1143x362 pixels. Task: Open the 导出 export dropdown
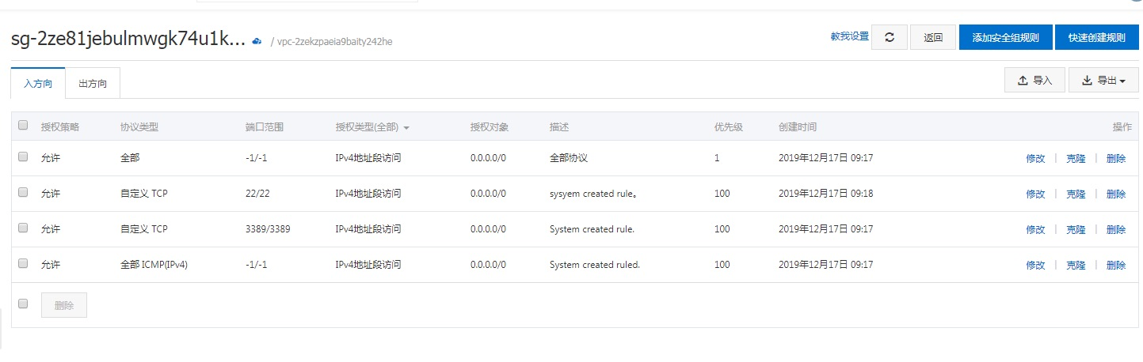click(1103, 80)
